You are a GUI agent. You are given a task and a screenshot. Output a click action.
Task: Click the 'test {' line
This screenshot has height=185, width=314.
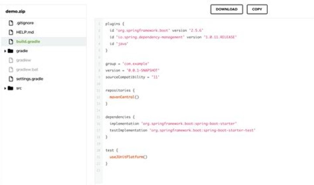[112, 150]
